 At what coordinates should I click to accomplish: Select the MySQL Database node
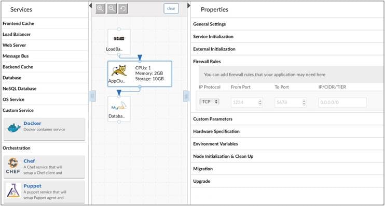pyautogui.click(x=119, y=109)
